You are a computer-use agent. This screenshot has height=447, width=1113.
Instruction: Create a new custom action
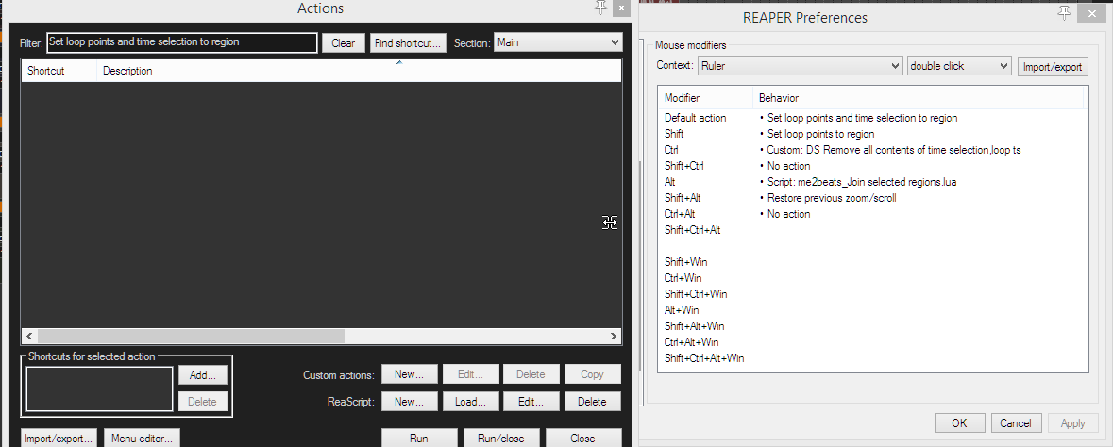[409, 374]
